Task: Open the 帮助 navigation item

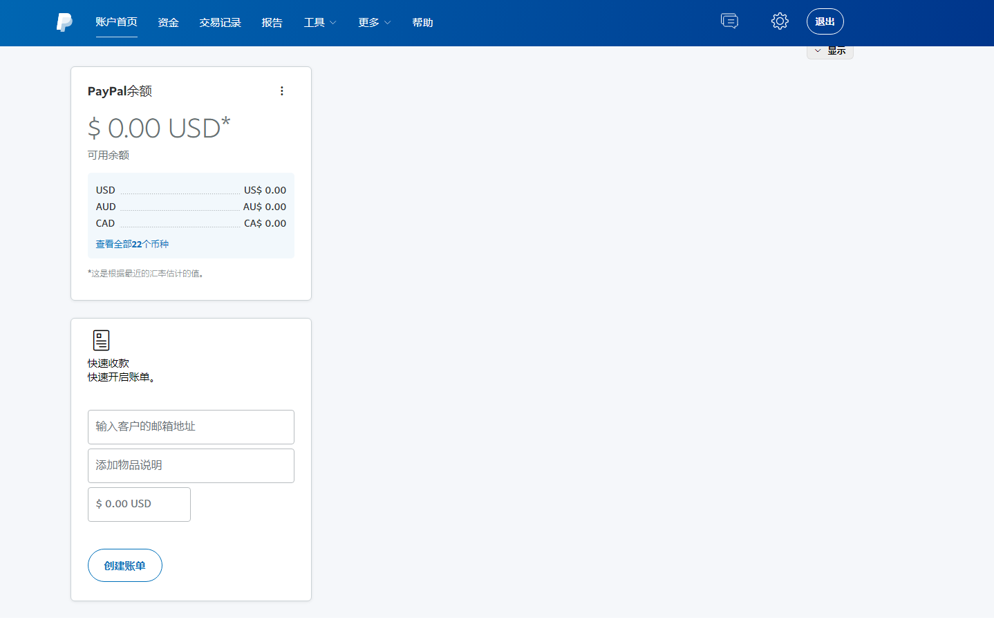Action: tap(423, 23)
